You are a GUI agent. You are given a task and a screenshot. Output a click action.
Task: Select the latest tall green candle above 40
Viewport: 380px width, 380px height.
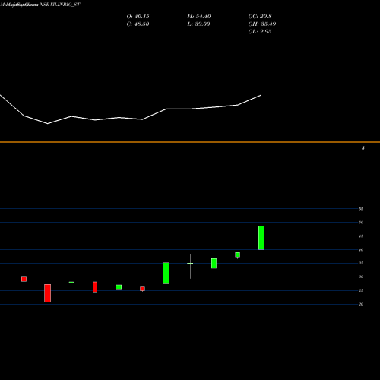[x=261, y=238]
